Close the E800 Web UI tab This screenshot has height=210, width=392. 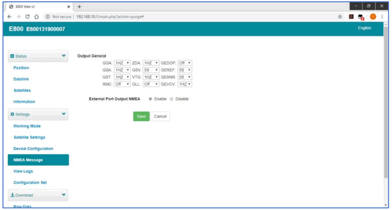point(69,7)
